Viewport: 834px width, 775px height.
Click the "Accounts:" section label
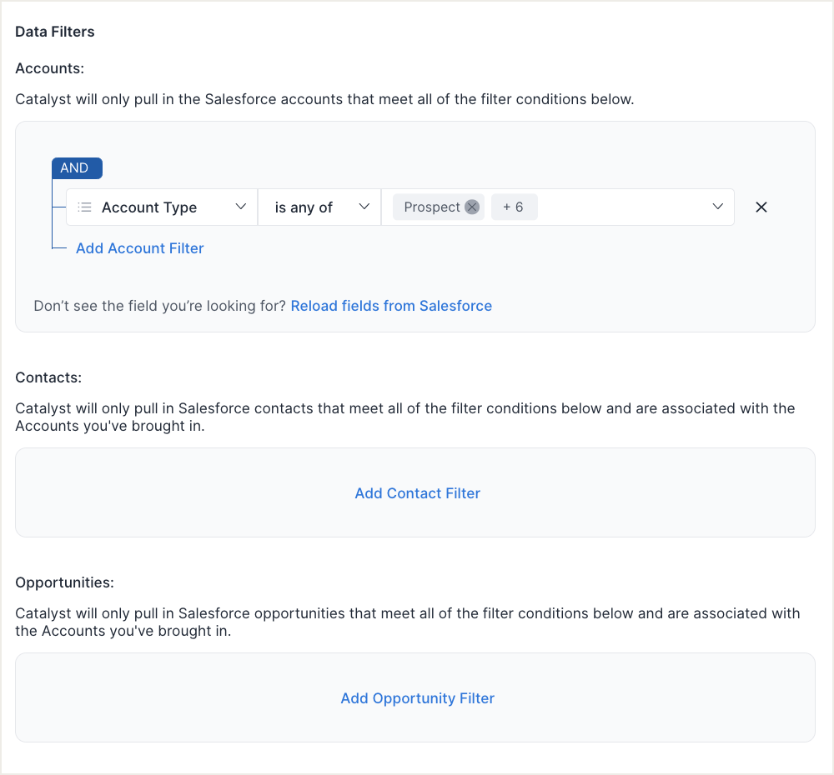tap(50, 68)
